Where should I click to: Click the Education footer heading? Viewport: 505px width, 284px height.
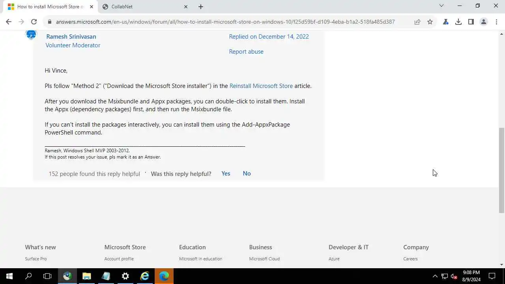point(192,247)
